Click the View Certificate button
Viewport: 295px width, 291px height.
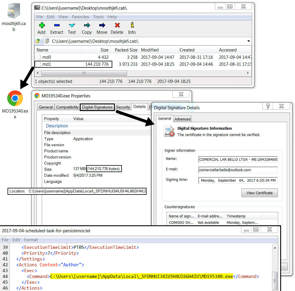(x=259, y=193)
